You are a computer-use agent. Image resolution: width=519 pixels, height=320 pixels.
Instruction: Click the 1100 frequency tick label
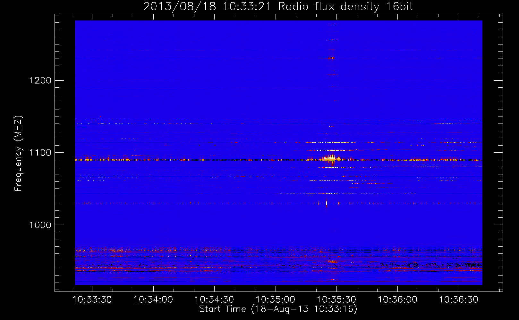tap(40, 153)
